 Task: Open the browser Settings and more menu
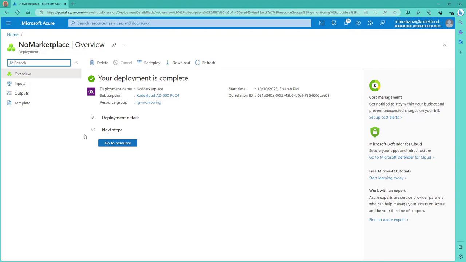point(451,12)
